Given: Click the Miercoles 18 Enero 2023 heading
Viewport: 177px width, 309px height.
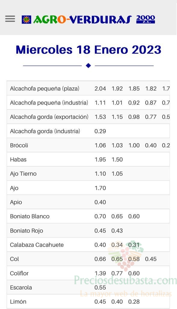Looking at the screenshot, I should 88,50.
